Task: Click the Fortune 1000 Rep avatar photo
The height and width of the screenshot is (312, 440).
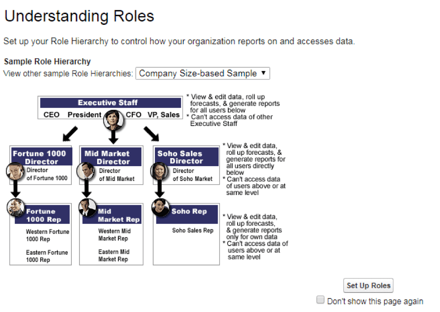Action: tap(16, 207)
